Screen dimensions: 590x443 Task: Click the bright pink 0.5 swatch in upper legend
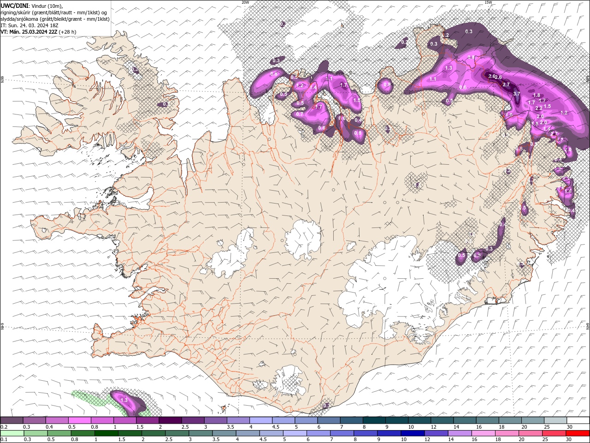pos(79,420)
